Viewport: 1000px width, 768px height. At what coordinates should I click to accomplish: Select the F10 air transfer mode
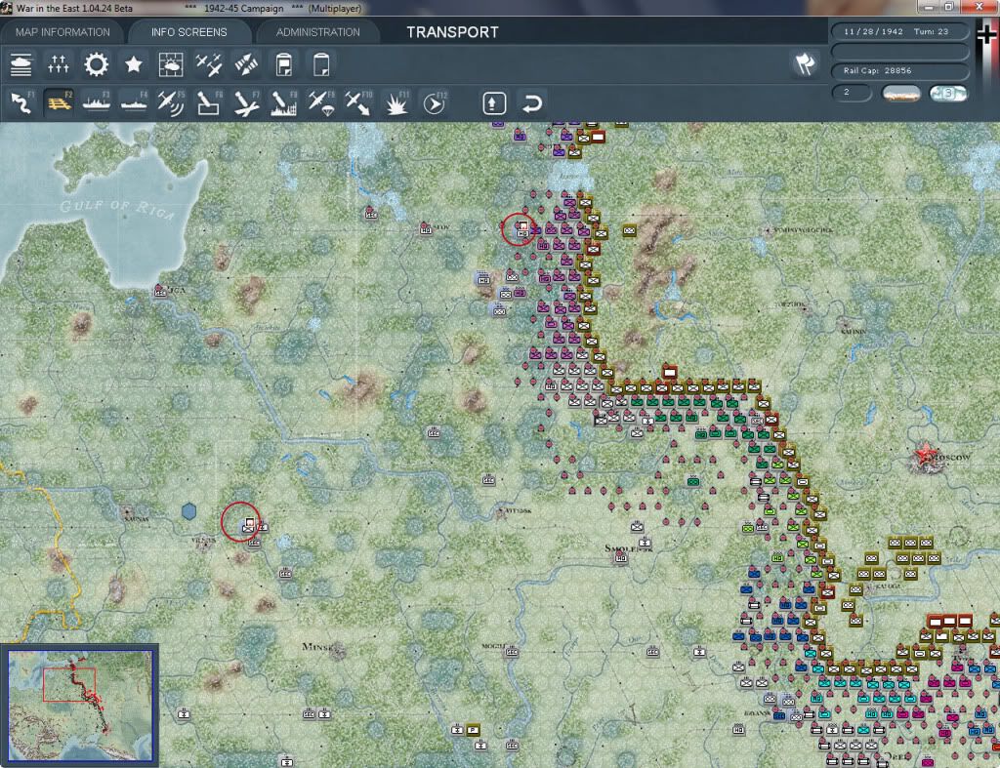click(358, 102)
